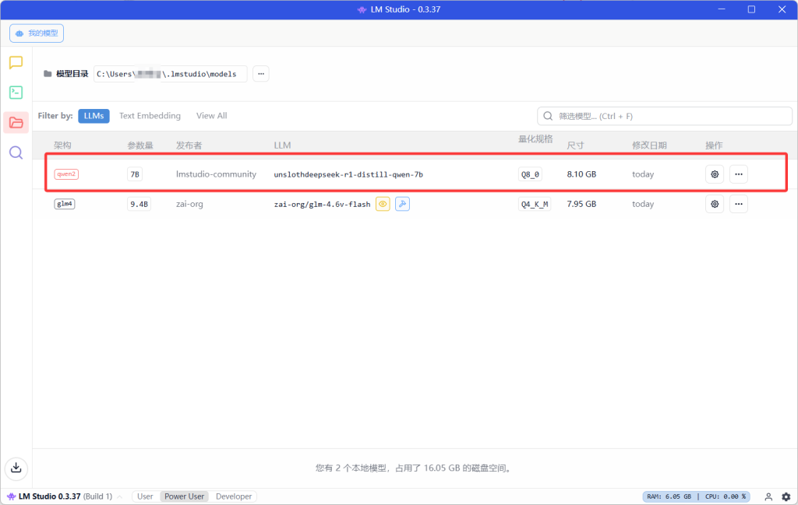Open the Developer terminal icon in the sidebar
The width and height of the screenshot is (798, 505).
[x=16, y=93]
